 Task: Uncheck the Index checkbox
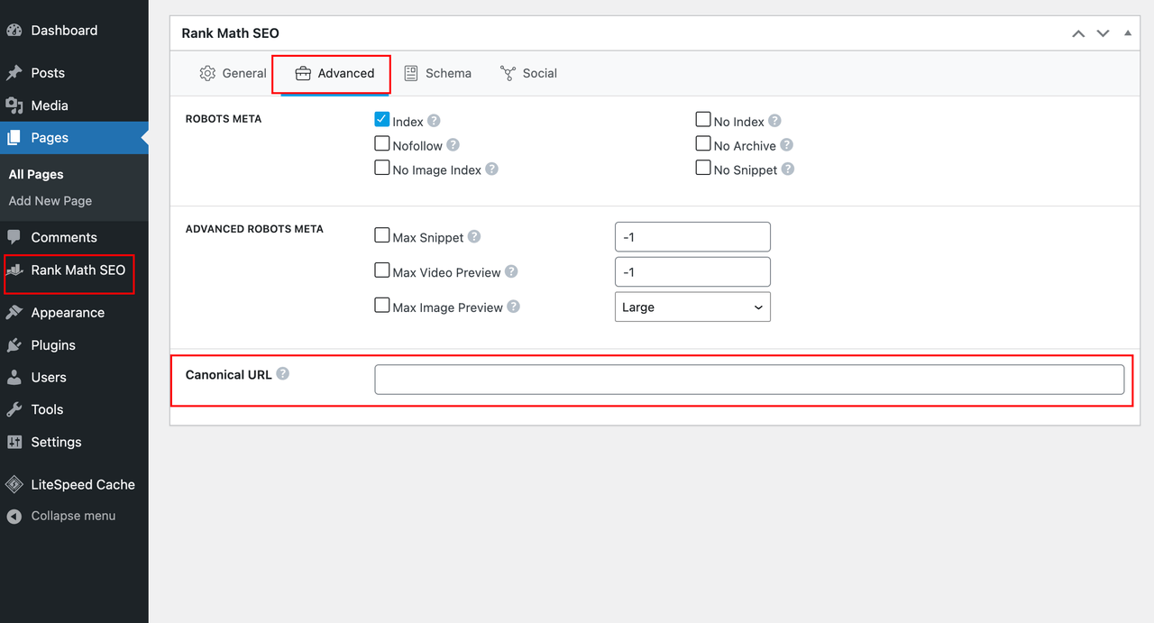[382, 120]
